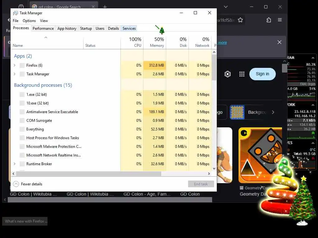Click the Firefox page horizontal scrollbar

coord(110,200)
